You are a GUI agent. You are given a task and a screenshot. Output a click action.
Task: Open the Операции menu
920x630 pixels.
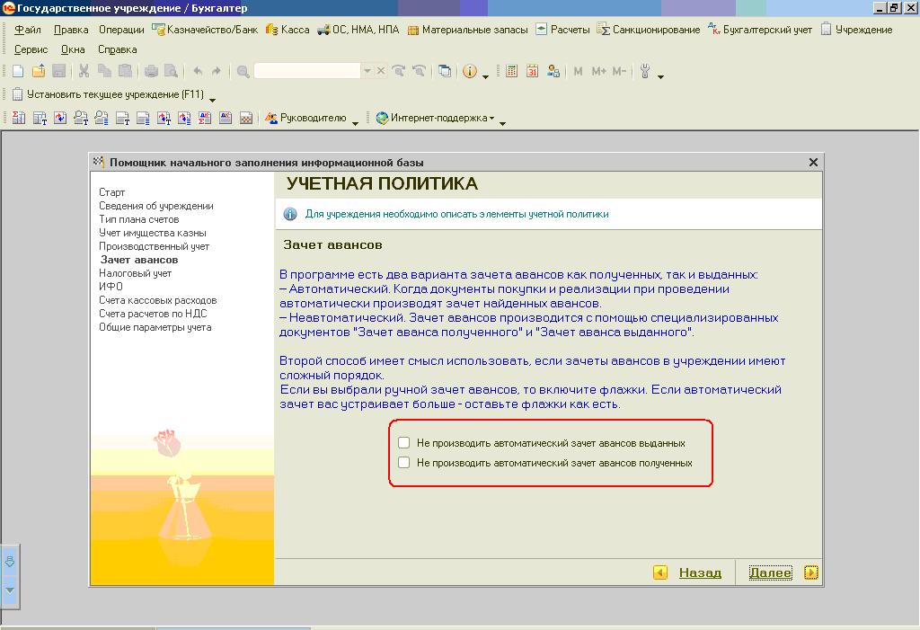point(121,30)
